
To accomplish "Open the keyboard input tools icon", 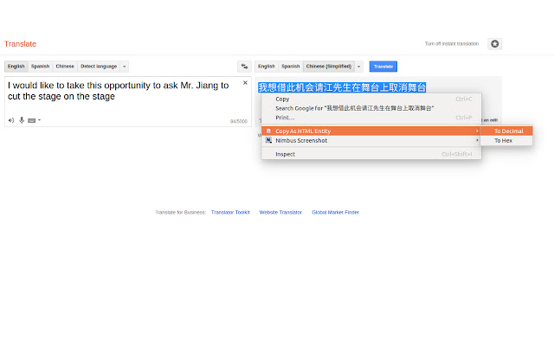I will 33,120.
